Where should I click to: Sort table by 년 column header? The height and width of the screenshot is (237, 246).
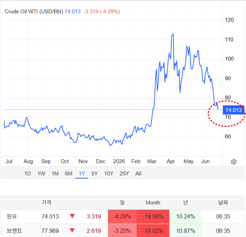185,202
